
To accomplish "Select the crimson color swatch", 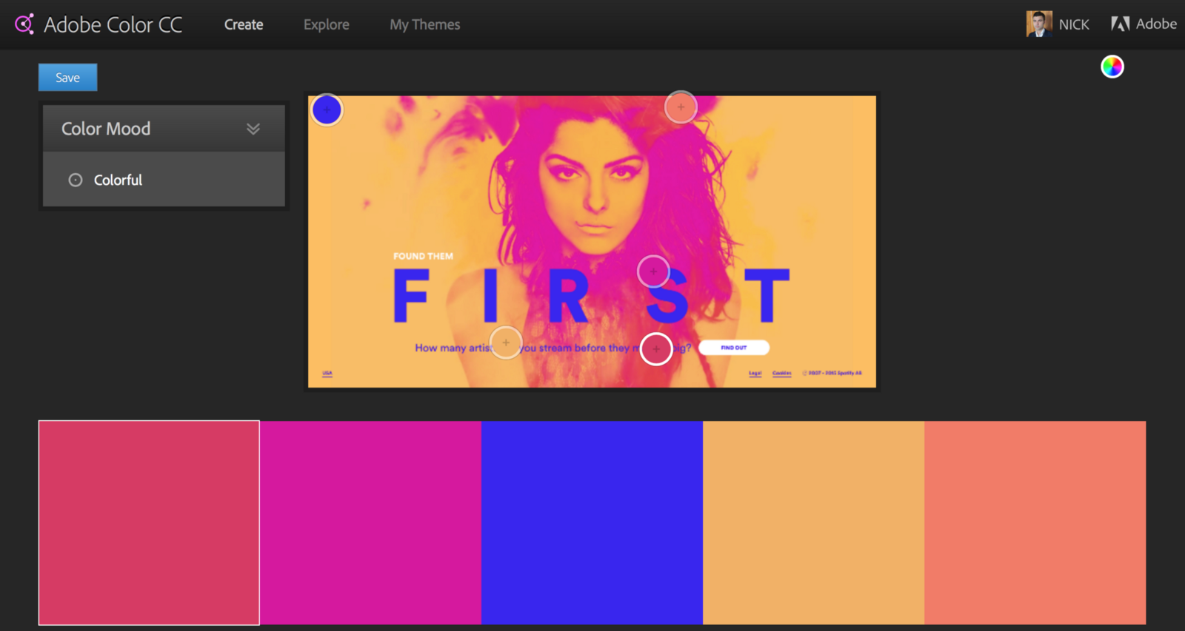I will pos(149,522).
